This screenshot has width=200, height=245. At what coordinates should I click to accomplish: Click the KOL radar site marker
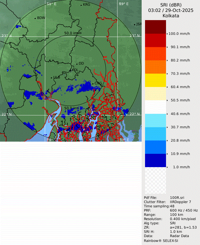(71, 70)
